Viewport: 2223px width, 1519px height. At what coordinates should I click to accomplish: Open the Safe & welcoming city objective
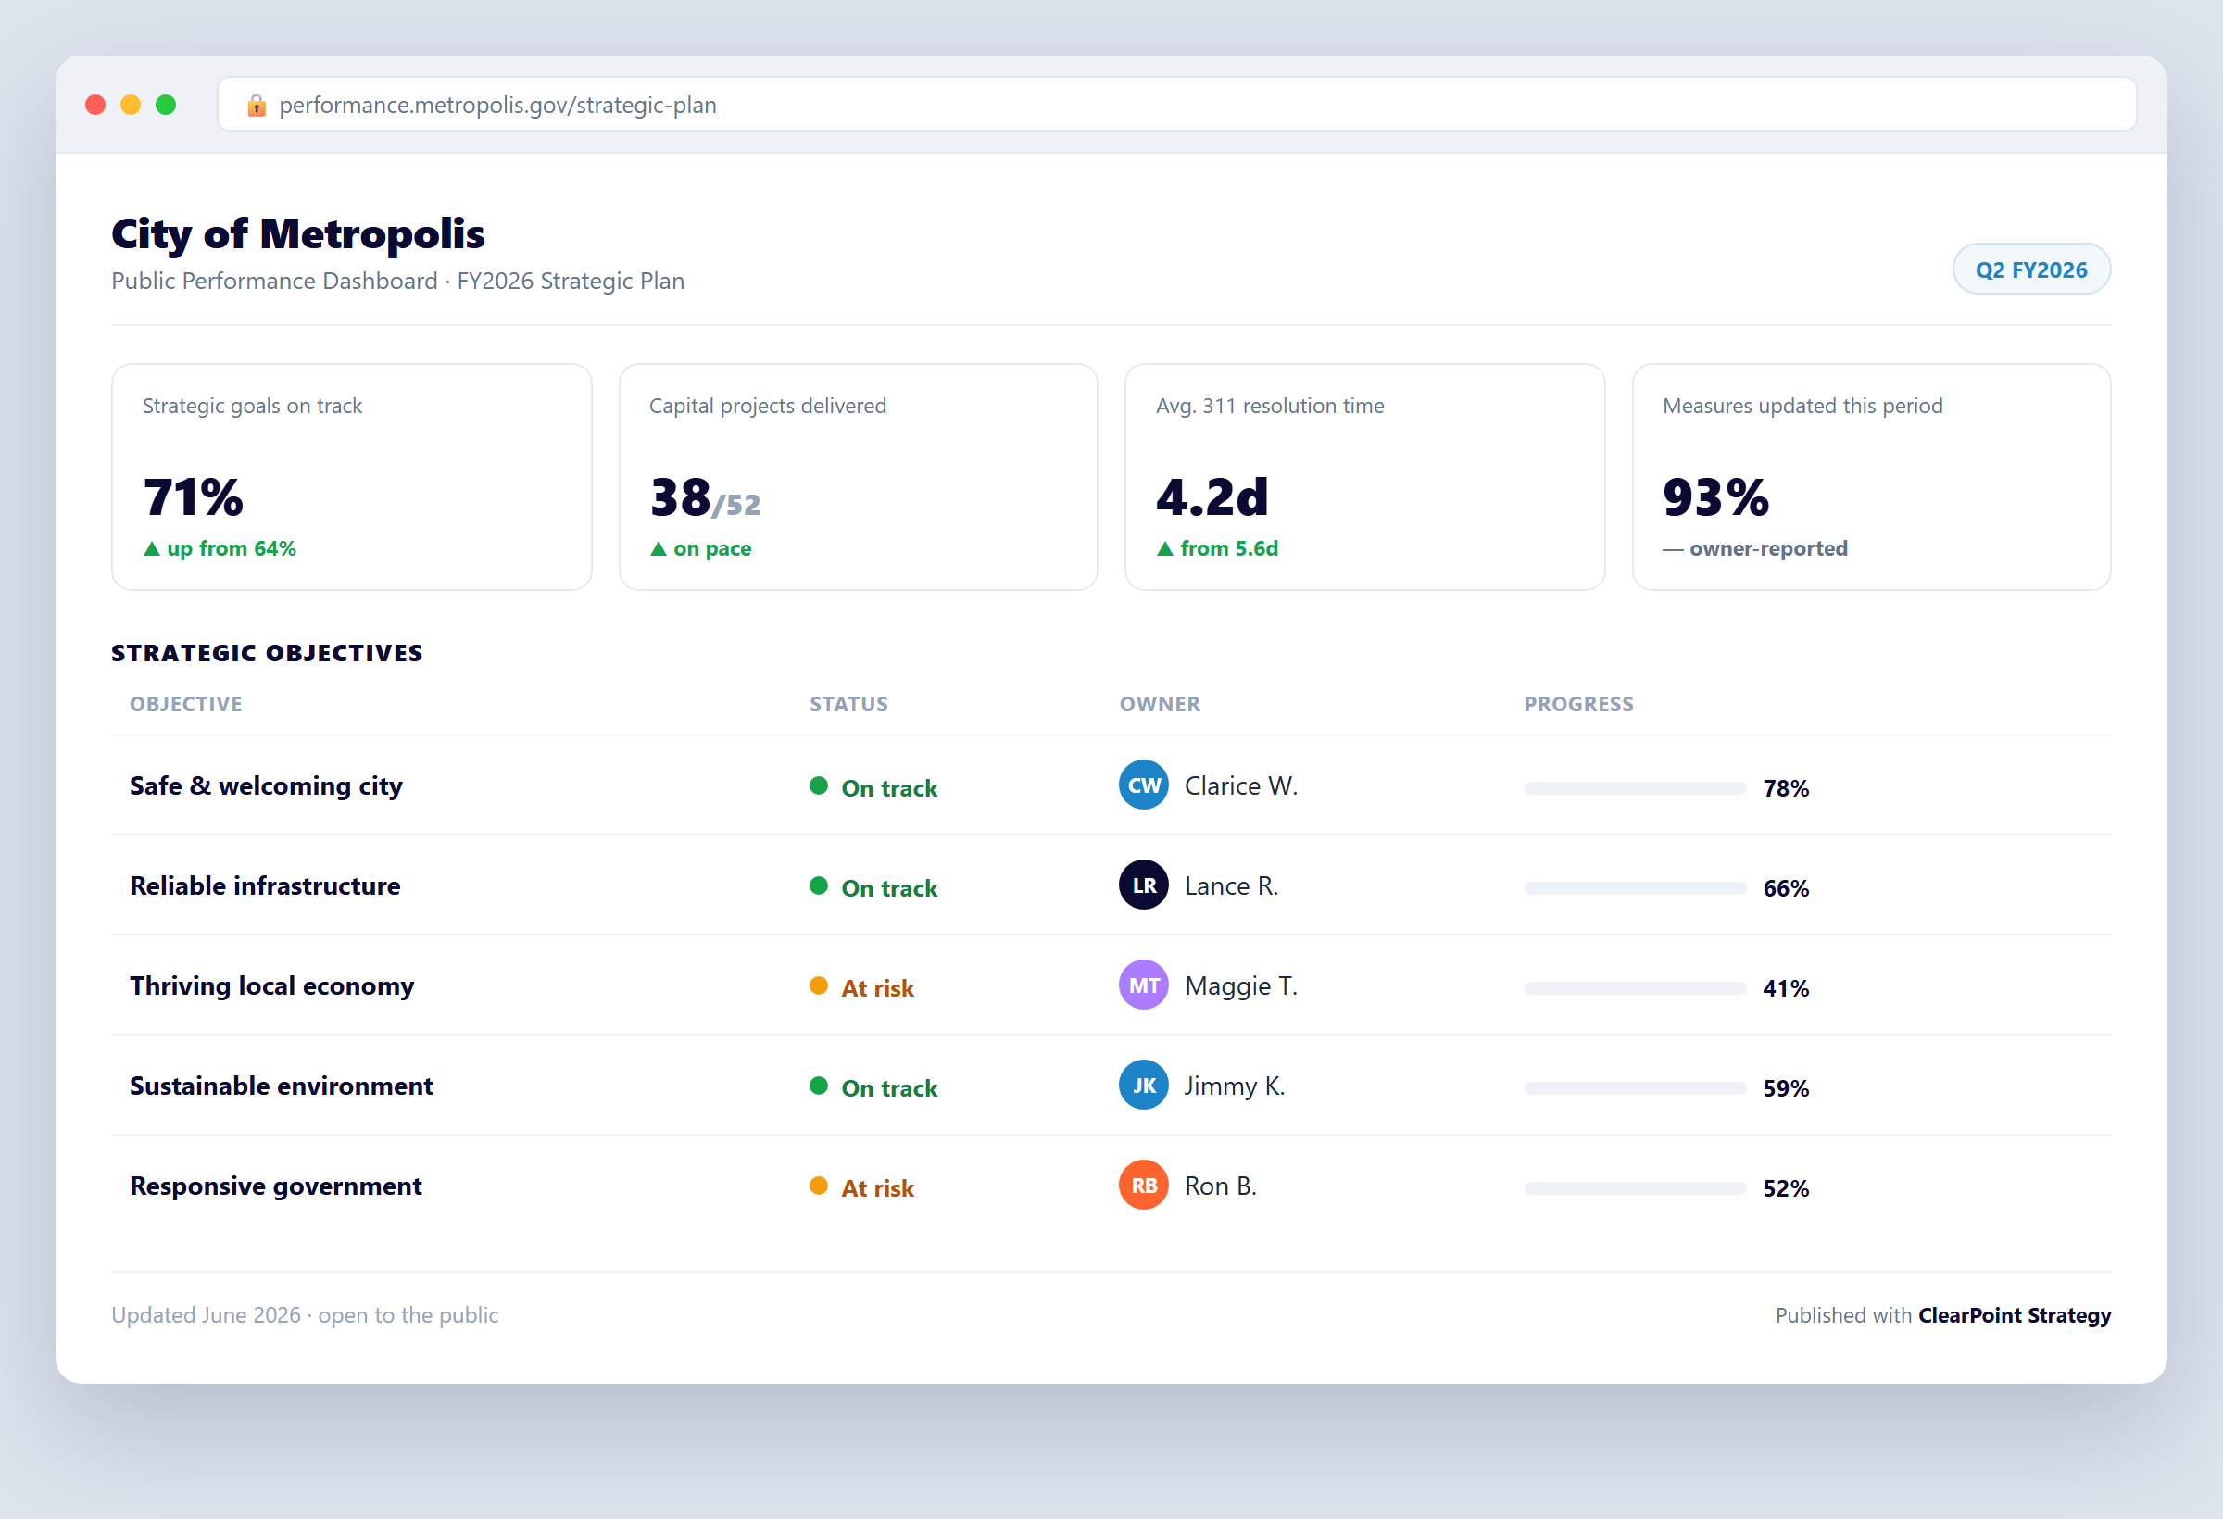tap(266, 786)
